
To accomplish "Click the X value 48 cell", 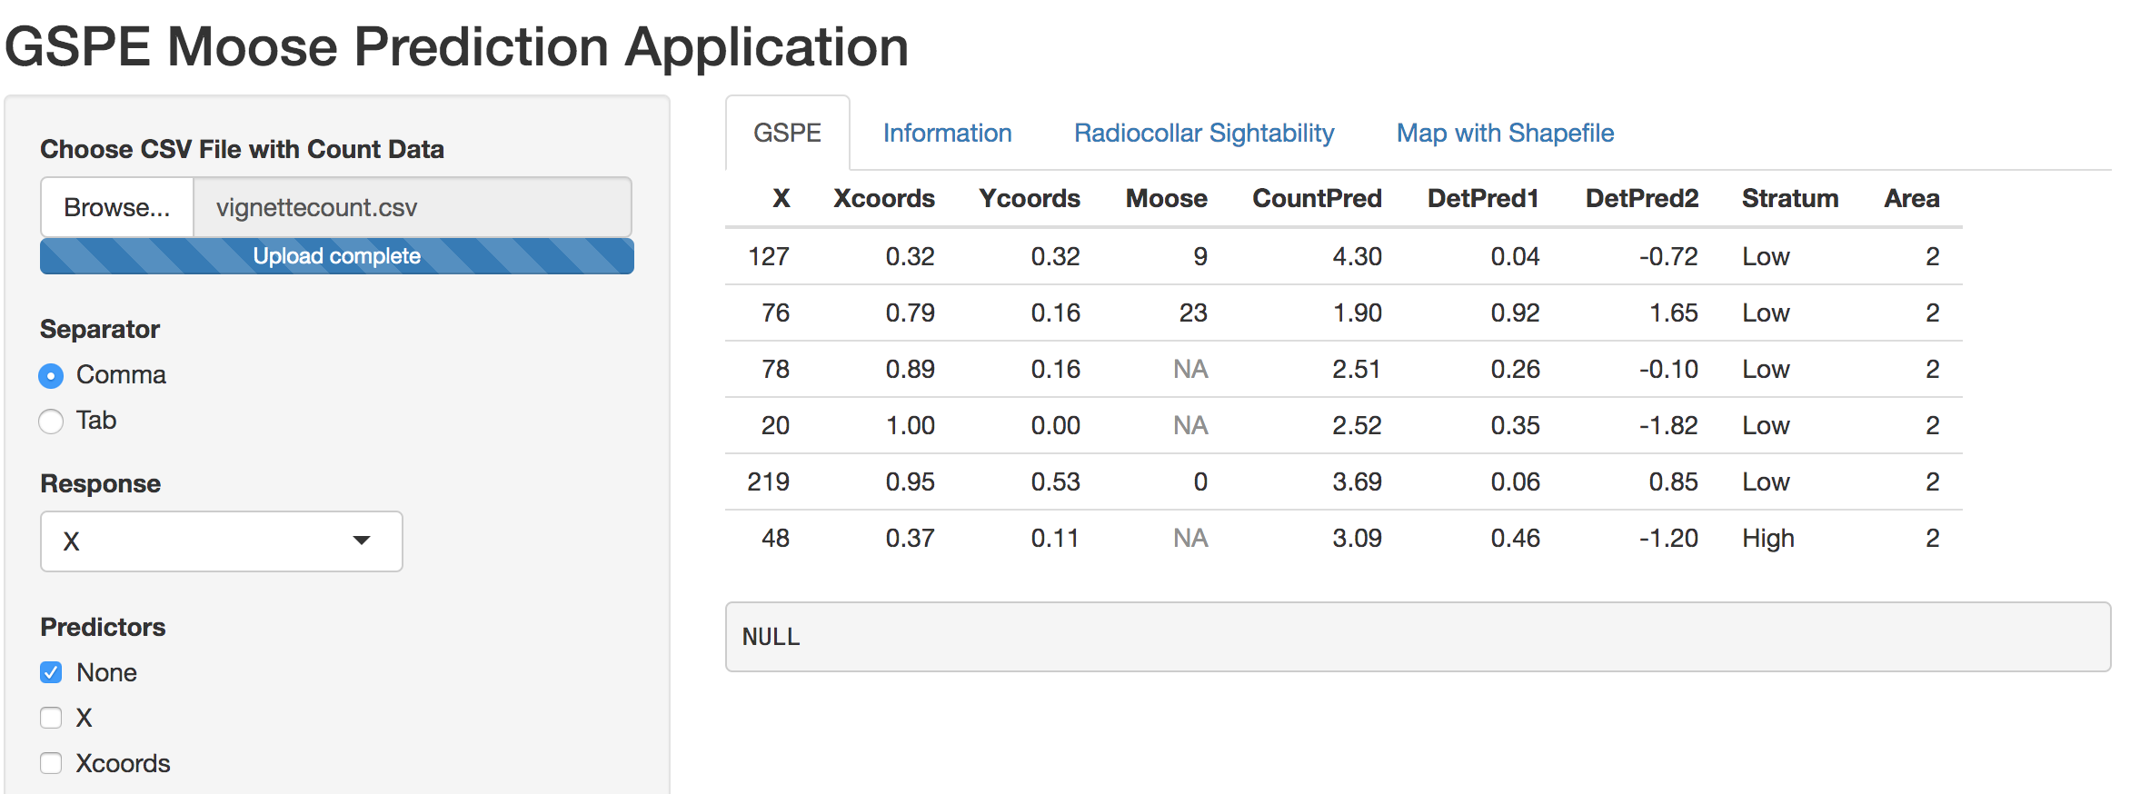I will pyautogui.click(x=776, y=538).
